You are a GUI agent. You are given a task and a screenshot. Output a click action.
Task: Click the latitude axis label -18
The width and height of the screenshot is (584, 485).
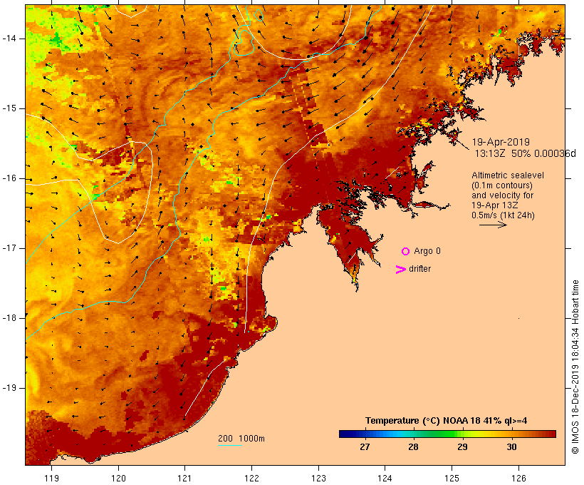pyautogui.click(x=9, y=318)
